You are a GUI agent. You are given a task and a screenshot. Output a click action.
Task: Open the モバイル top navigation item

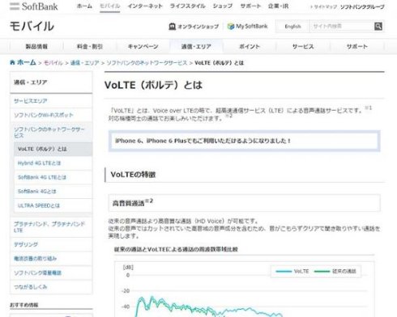pyautogui.click(x=109, y=6)
